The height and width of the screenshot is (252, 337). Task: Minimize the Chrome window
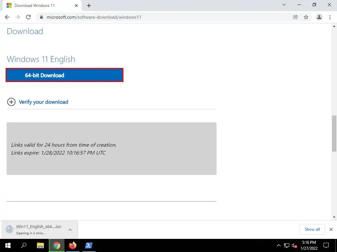(x=299, y=5)
